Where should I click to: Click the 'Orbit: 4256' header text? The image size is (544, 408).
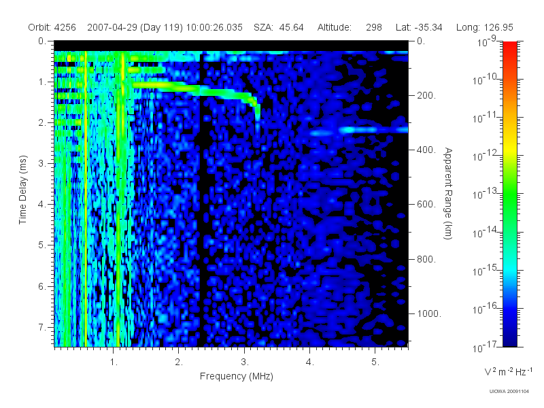[52, 27]
